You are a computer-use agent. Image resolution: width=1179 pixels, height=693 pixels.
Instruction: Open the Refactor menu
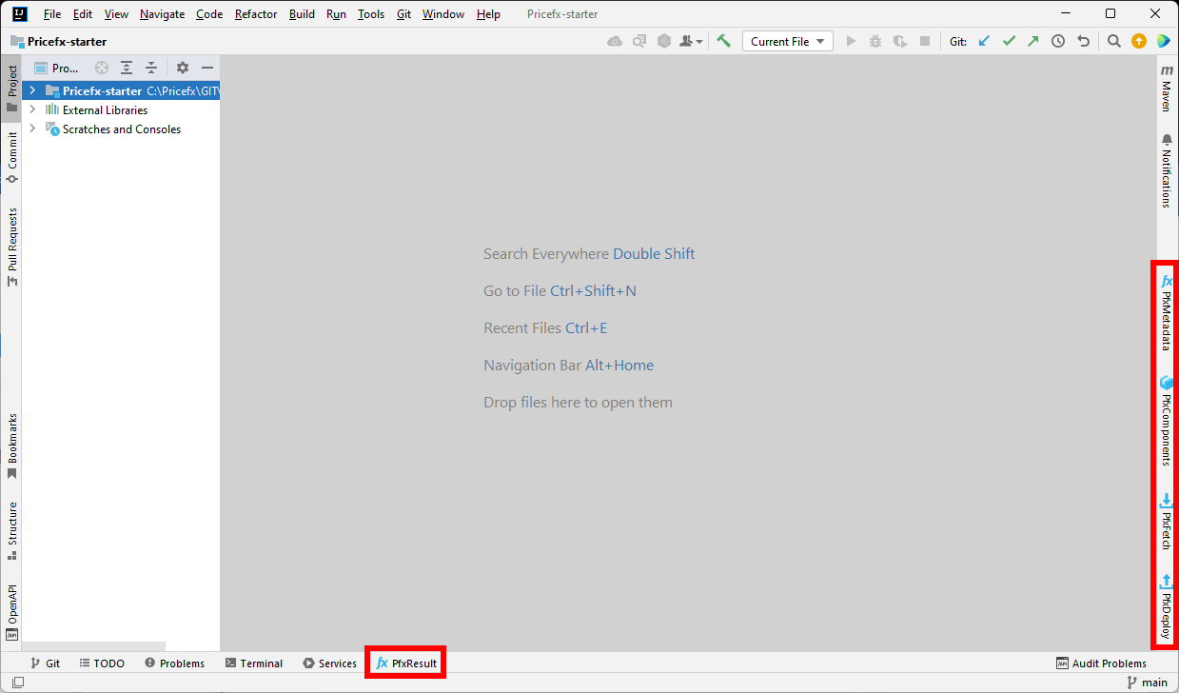(x=256, y=14)
